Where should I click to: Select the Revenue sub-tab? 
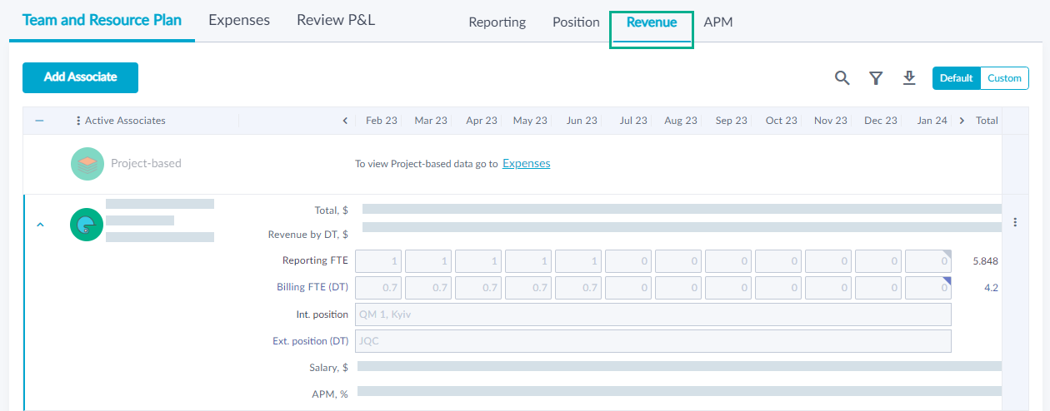click(x=652, y=22)
